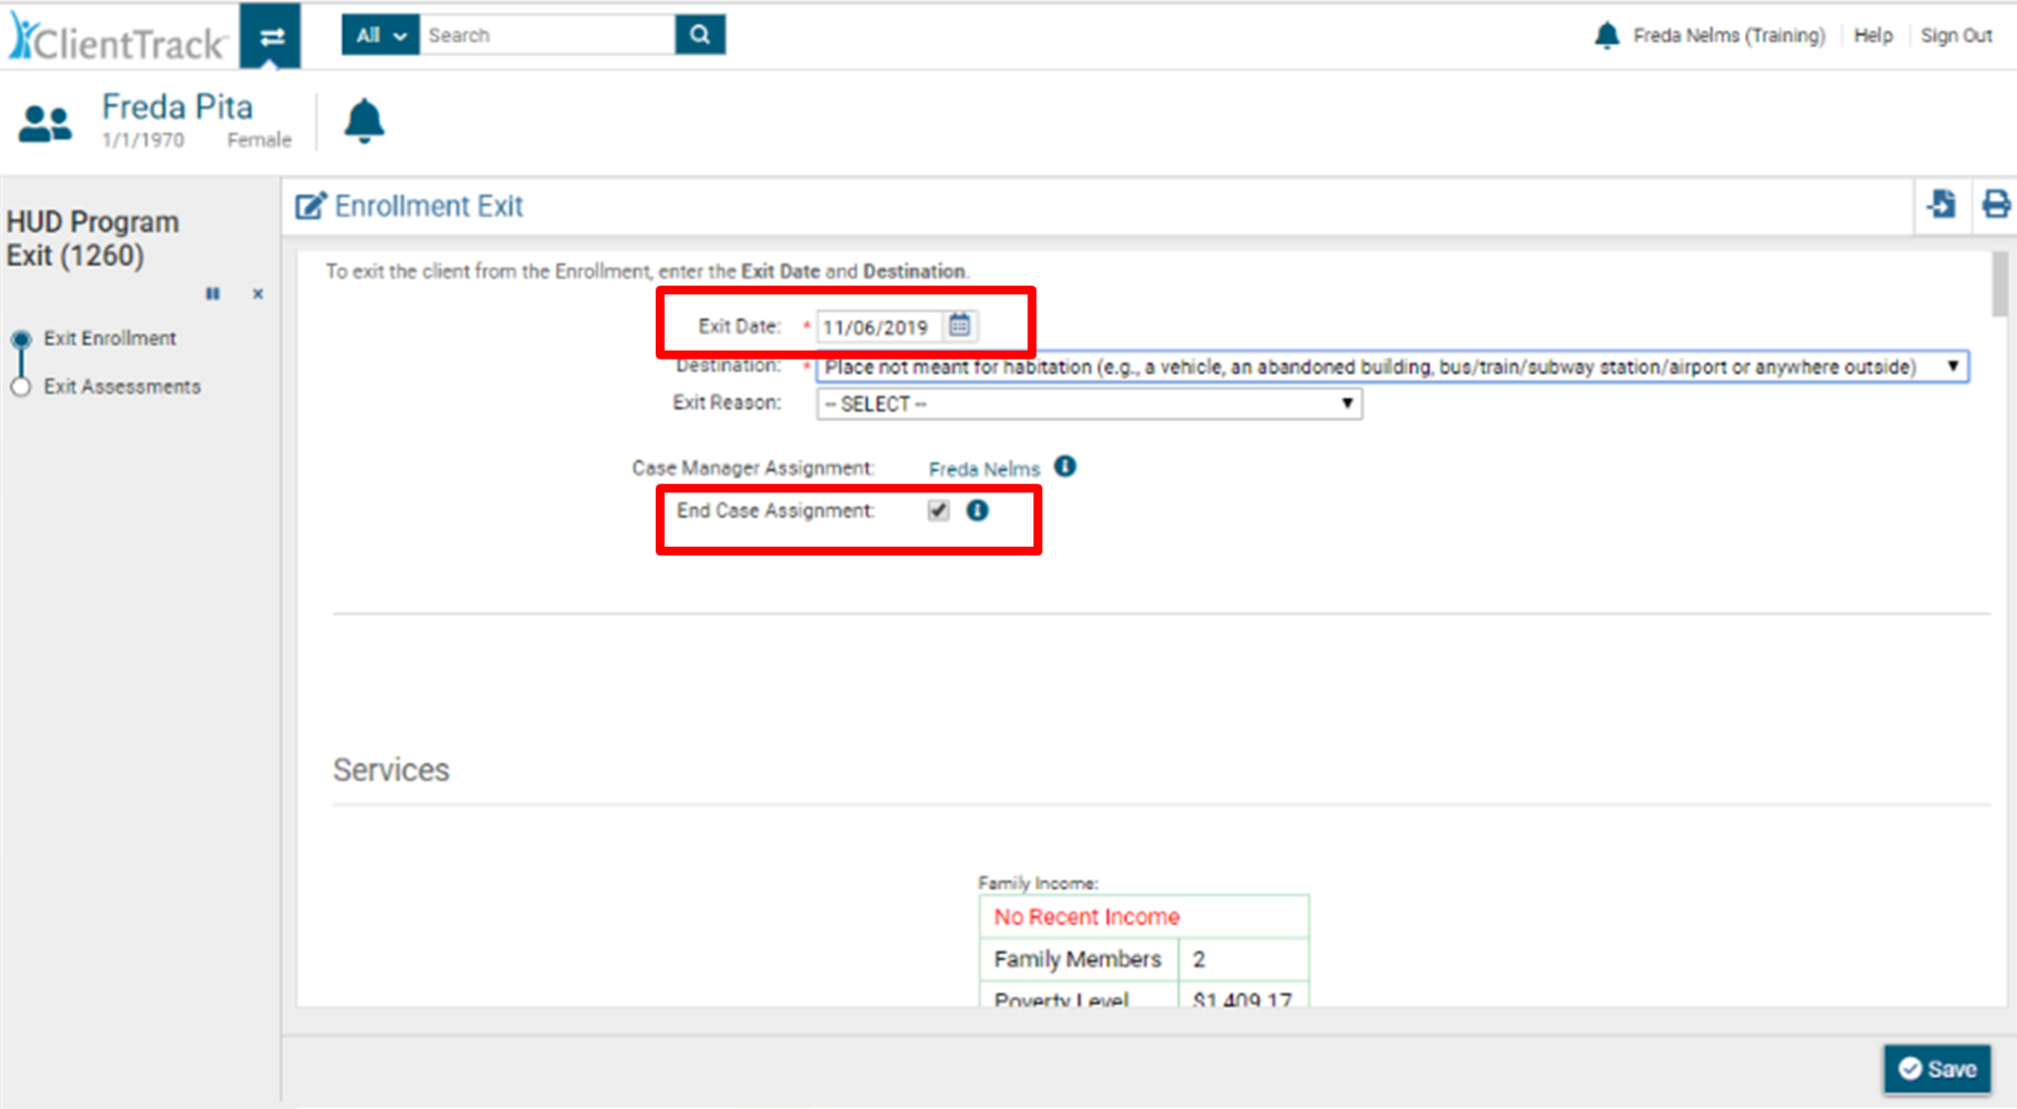Click the search magnifier button
Screen dimensions: 2017x1109
click(699, 35)
